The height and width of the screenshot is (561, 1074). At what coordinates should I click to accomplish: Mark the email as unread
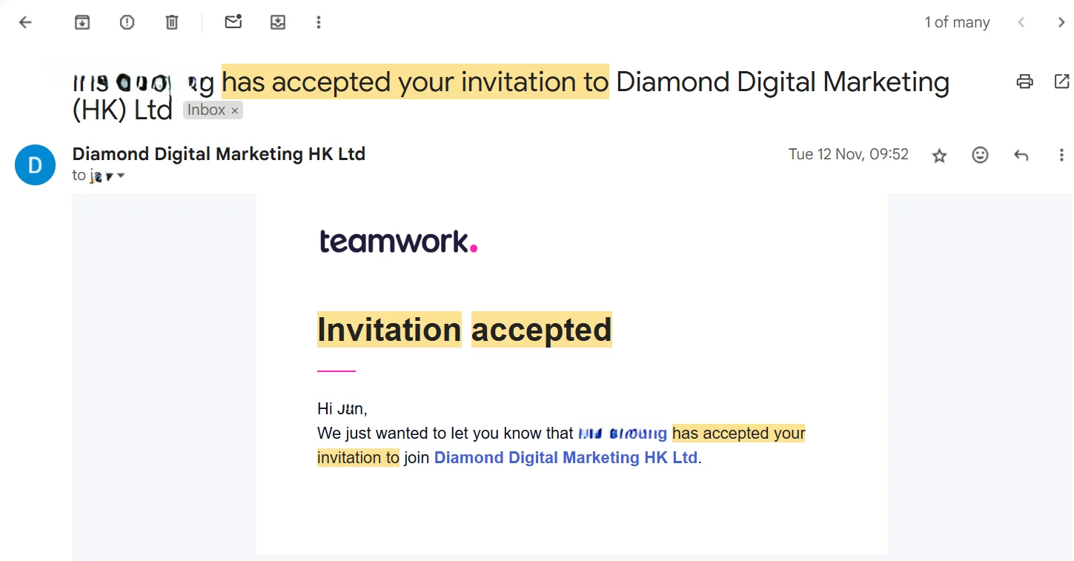233,22
